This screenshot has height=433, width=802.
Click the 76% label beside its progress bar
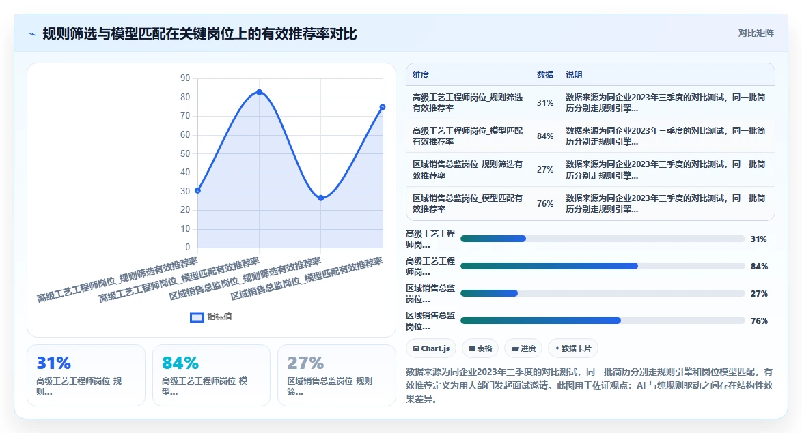(759, 321)
